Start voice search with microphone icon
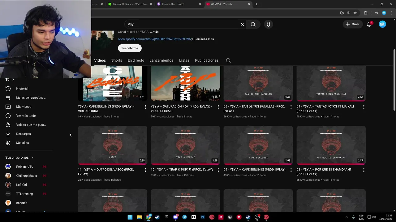The height and width of the screenshot is (222, 396). click(269, 24)
